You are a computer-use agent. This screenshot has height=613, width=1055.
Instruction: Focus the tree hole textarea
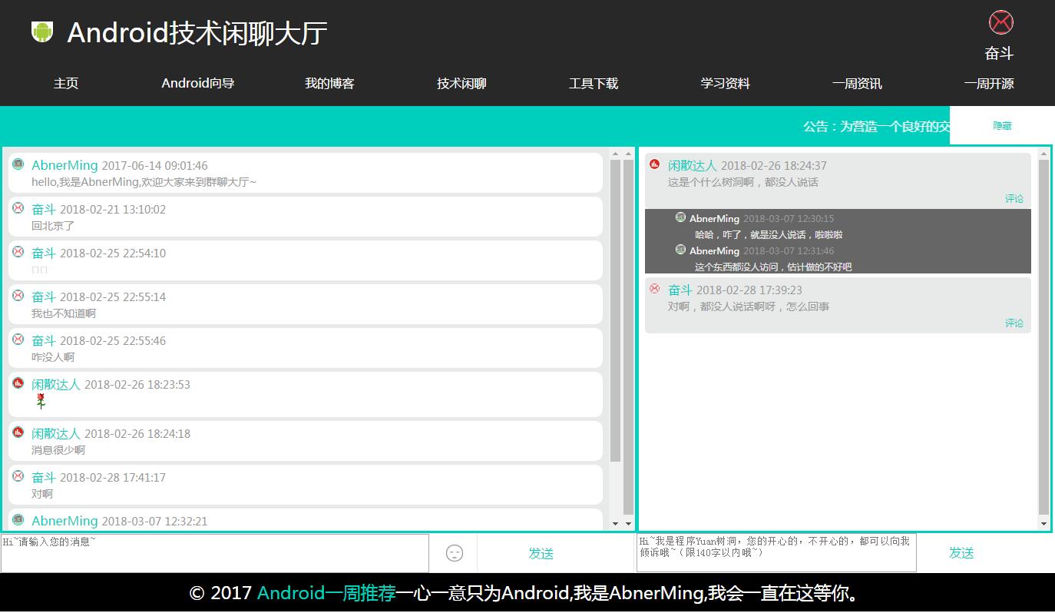776,553
